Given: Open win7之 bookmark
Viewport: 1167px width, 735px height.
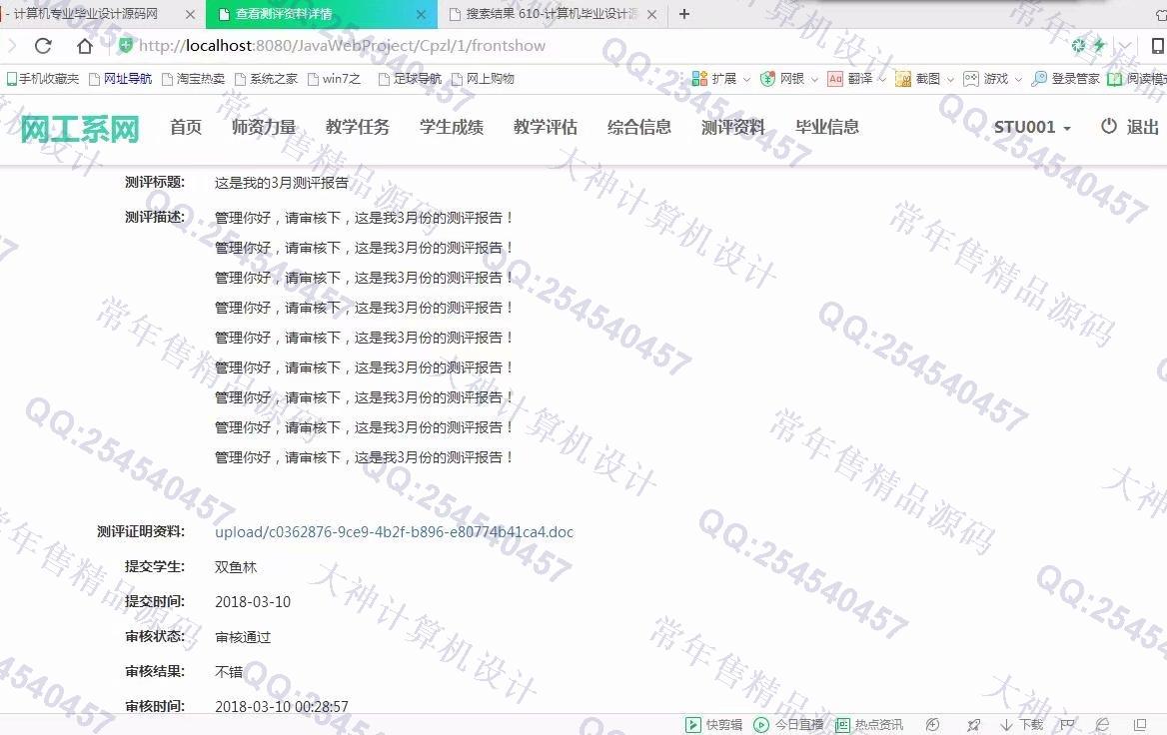Looking at the screenshot, I should [x=334, y=78].
